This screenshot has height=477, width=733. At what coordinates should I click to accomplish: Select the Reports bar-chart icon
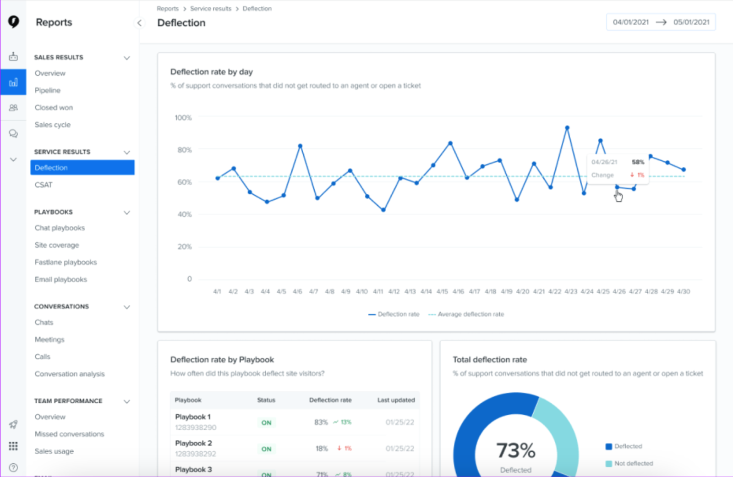click(13, 82)
